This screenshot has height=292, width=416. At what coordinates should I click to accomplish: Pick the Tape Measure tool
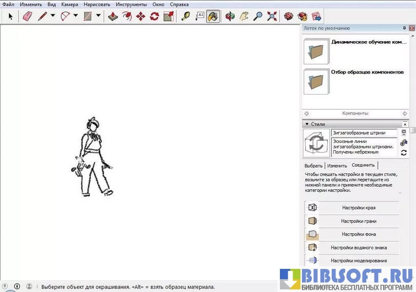[185, 16]
